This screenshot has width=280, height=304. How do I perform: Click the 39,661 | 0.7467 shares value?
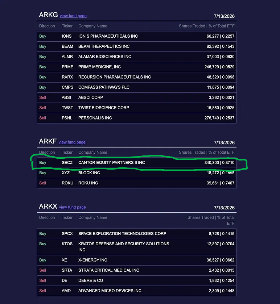pos(221,183)
